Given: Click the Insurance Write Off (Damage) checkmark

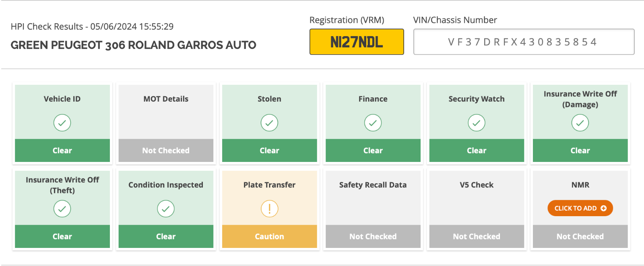Looking at the screenshot, I should (580, 123).
